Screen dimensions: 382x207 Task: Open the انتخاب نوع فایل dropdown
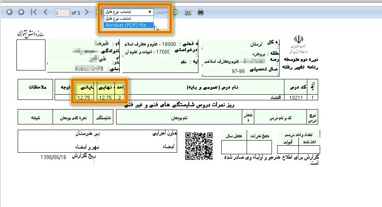[128, 12]
